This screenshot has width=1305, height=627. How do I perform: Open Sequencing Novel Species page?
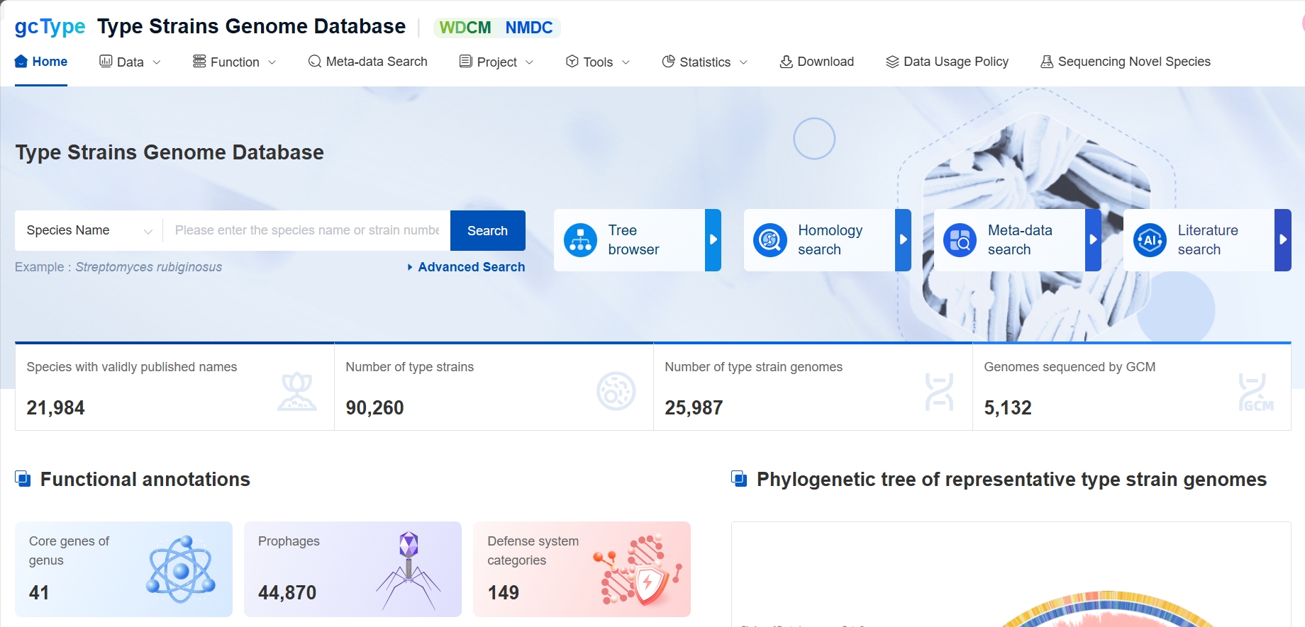pyautogui.click(x=1126, y=62)
